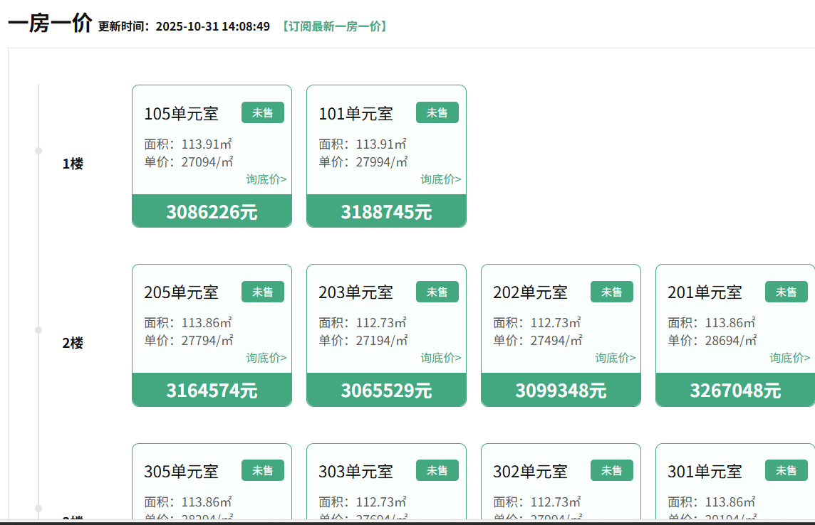This screenshot has height=525, width=815.
Task: Click the 2楼 floor label
Action: pos(73,343)
